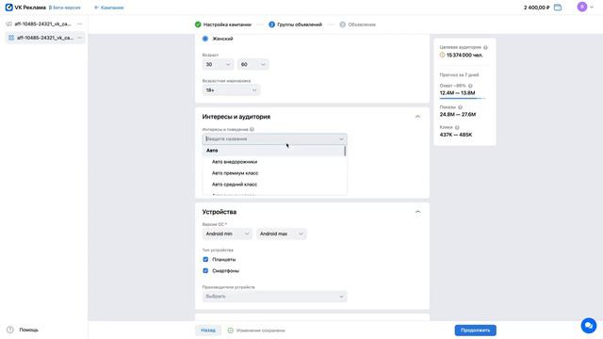Screen dimensions: 603x339
Task: Click the green checkmark on Настройка кампании step
Action: point(198,24)
